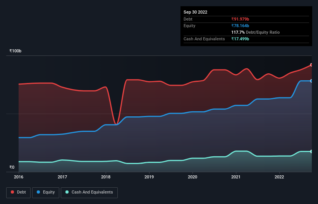This screenshot has height=204, width=318.
Task: Click the teal Cash end-point marker
Action: (x=311, y=151)
